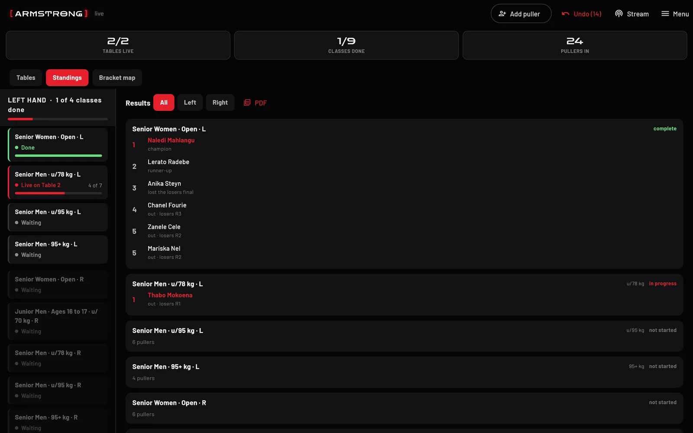Image resolution: width=693 pixels, height=433 pixels.
Task: Click Zanele Cele in results
Action: coord(164,227)
